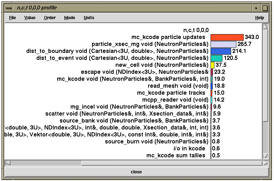Open the Order menu
Image resolution: width=274 pixels, height=181 pixels.
coord(50,18)
